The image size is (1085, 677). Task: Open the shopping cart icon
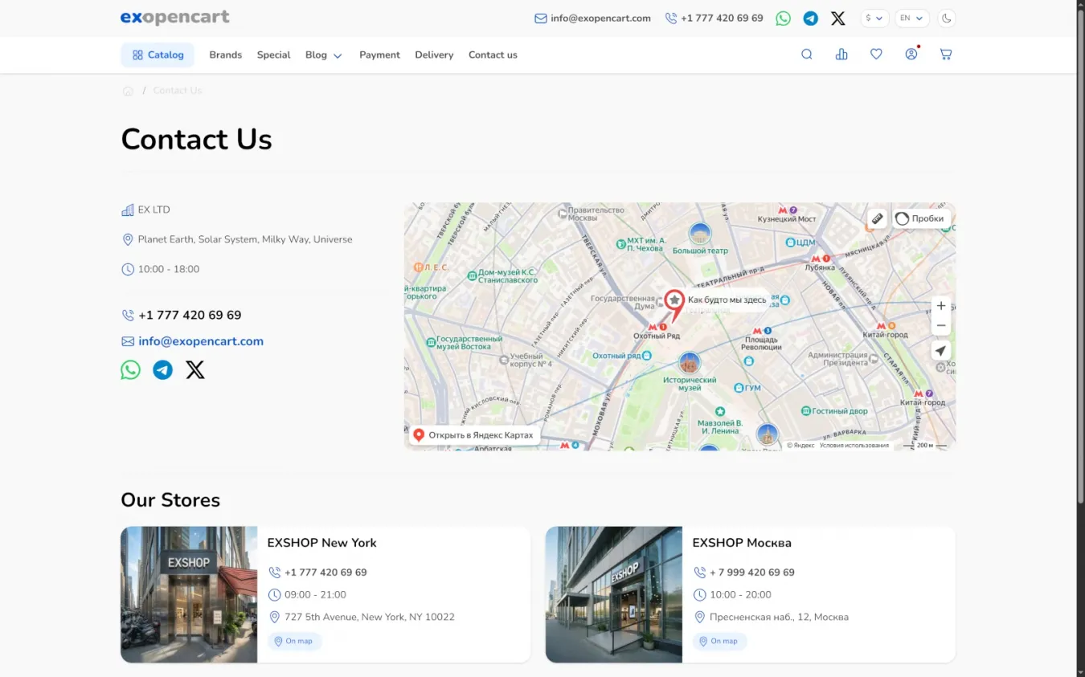click(946, 55)
